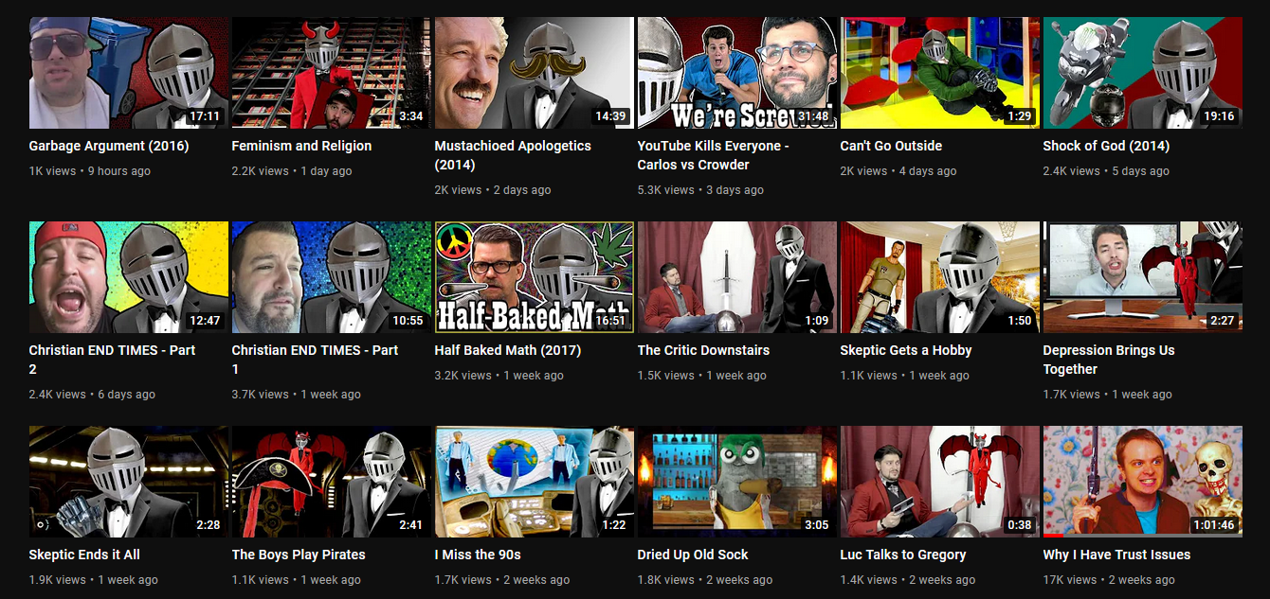Click the "Half Baked Math (2017)" title
This screenshot has width=1270, height=599.
pyautogui.click(x=508, y=350)
